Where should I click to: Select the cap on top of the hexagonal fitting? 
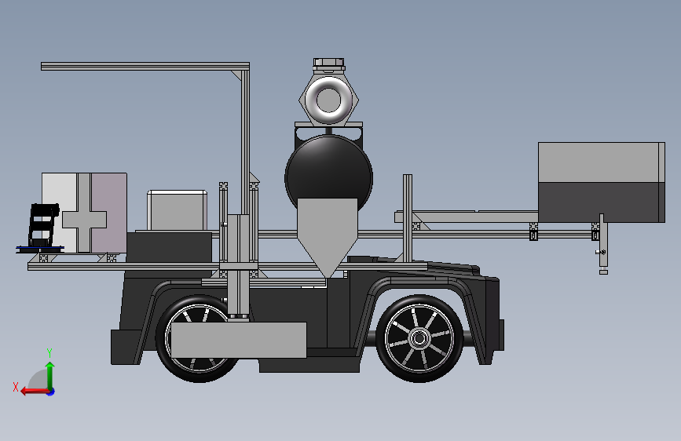click(x=329, y=64)
